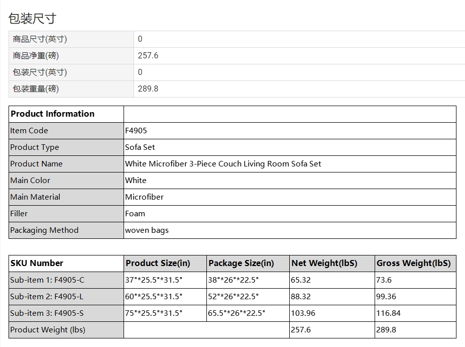This screenshot has height=347, width=465.
Task: Select the Item Code value F4905
Action: (x=136, y=131)
